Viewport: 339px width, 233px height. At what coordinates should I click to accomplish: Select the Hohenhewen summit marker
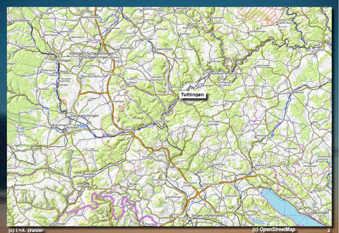159,177
